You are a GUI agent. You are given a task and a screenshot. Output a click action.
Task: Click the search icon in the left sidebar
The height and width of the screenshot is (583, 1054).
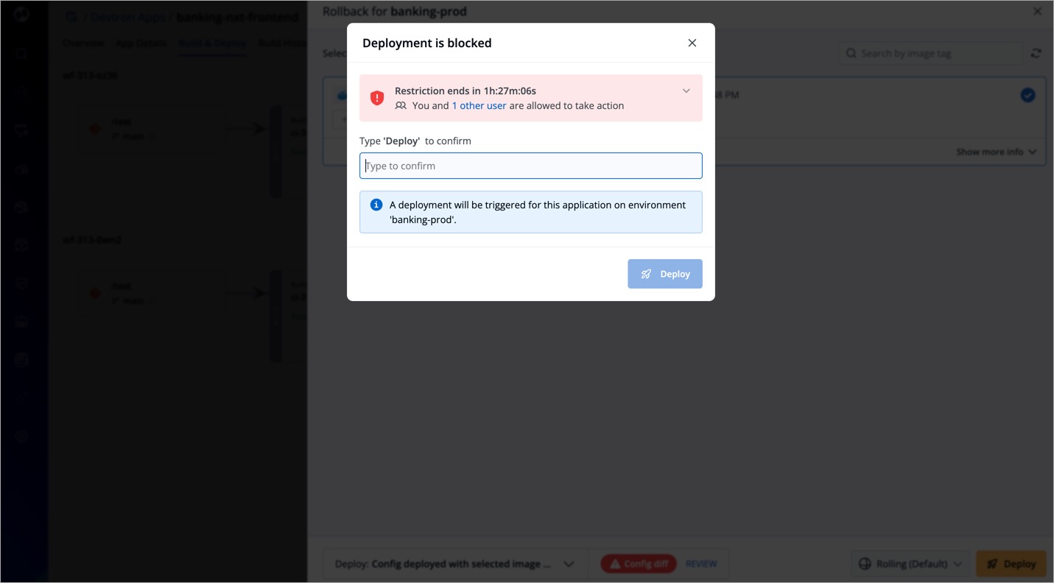tap(21, 54)
